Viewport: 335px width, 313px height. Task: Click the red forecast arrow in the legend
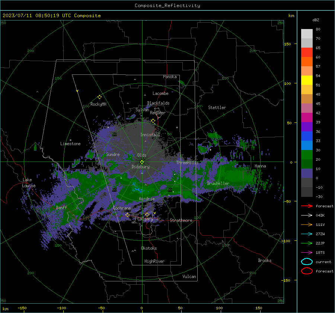coord(307,206)
